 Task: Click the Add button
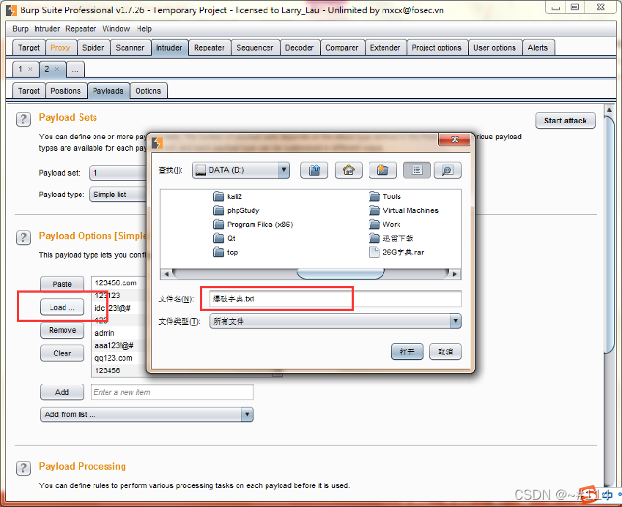[62, 392]
